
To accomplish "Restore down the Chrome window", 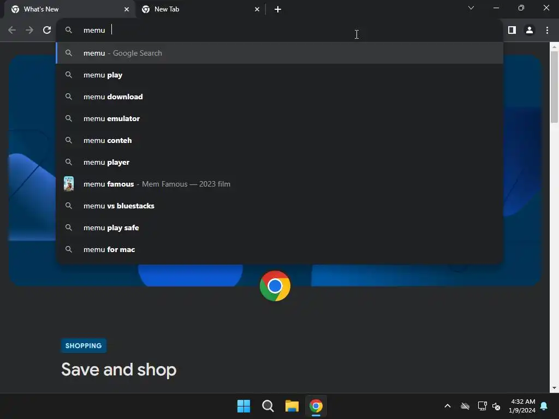I will (x=521, y=8).
